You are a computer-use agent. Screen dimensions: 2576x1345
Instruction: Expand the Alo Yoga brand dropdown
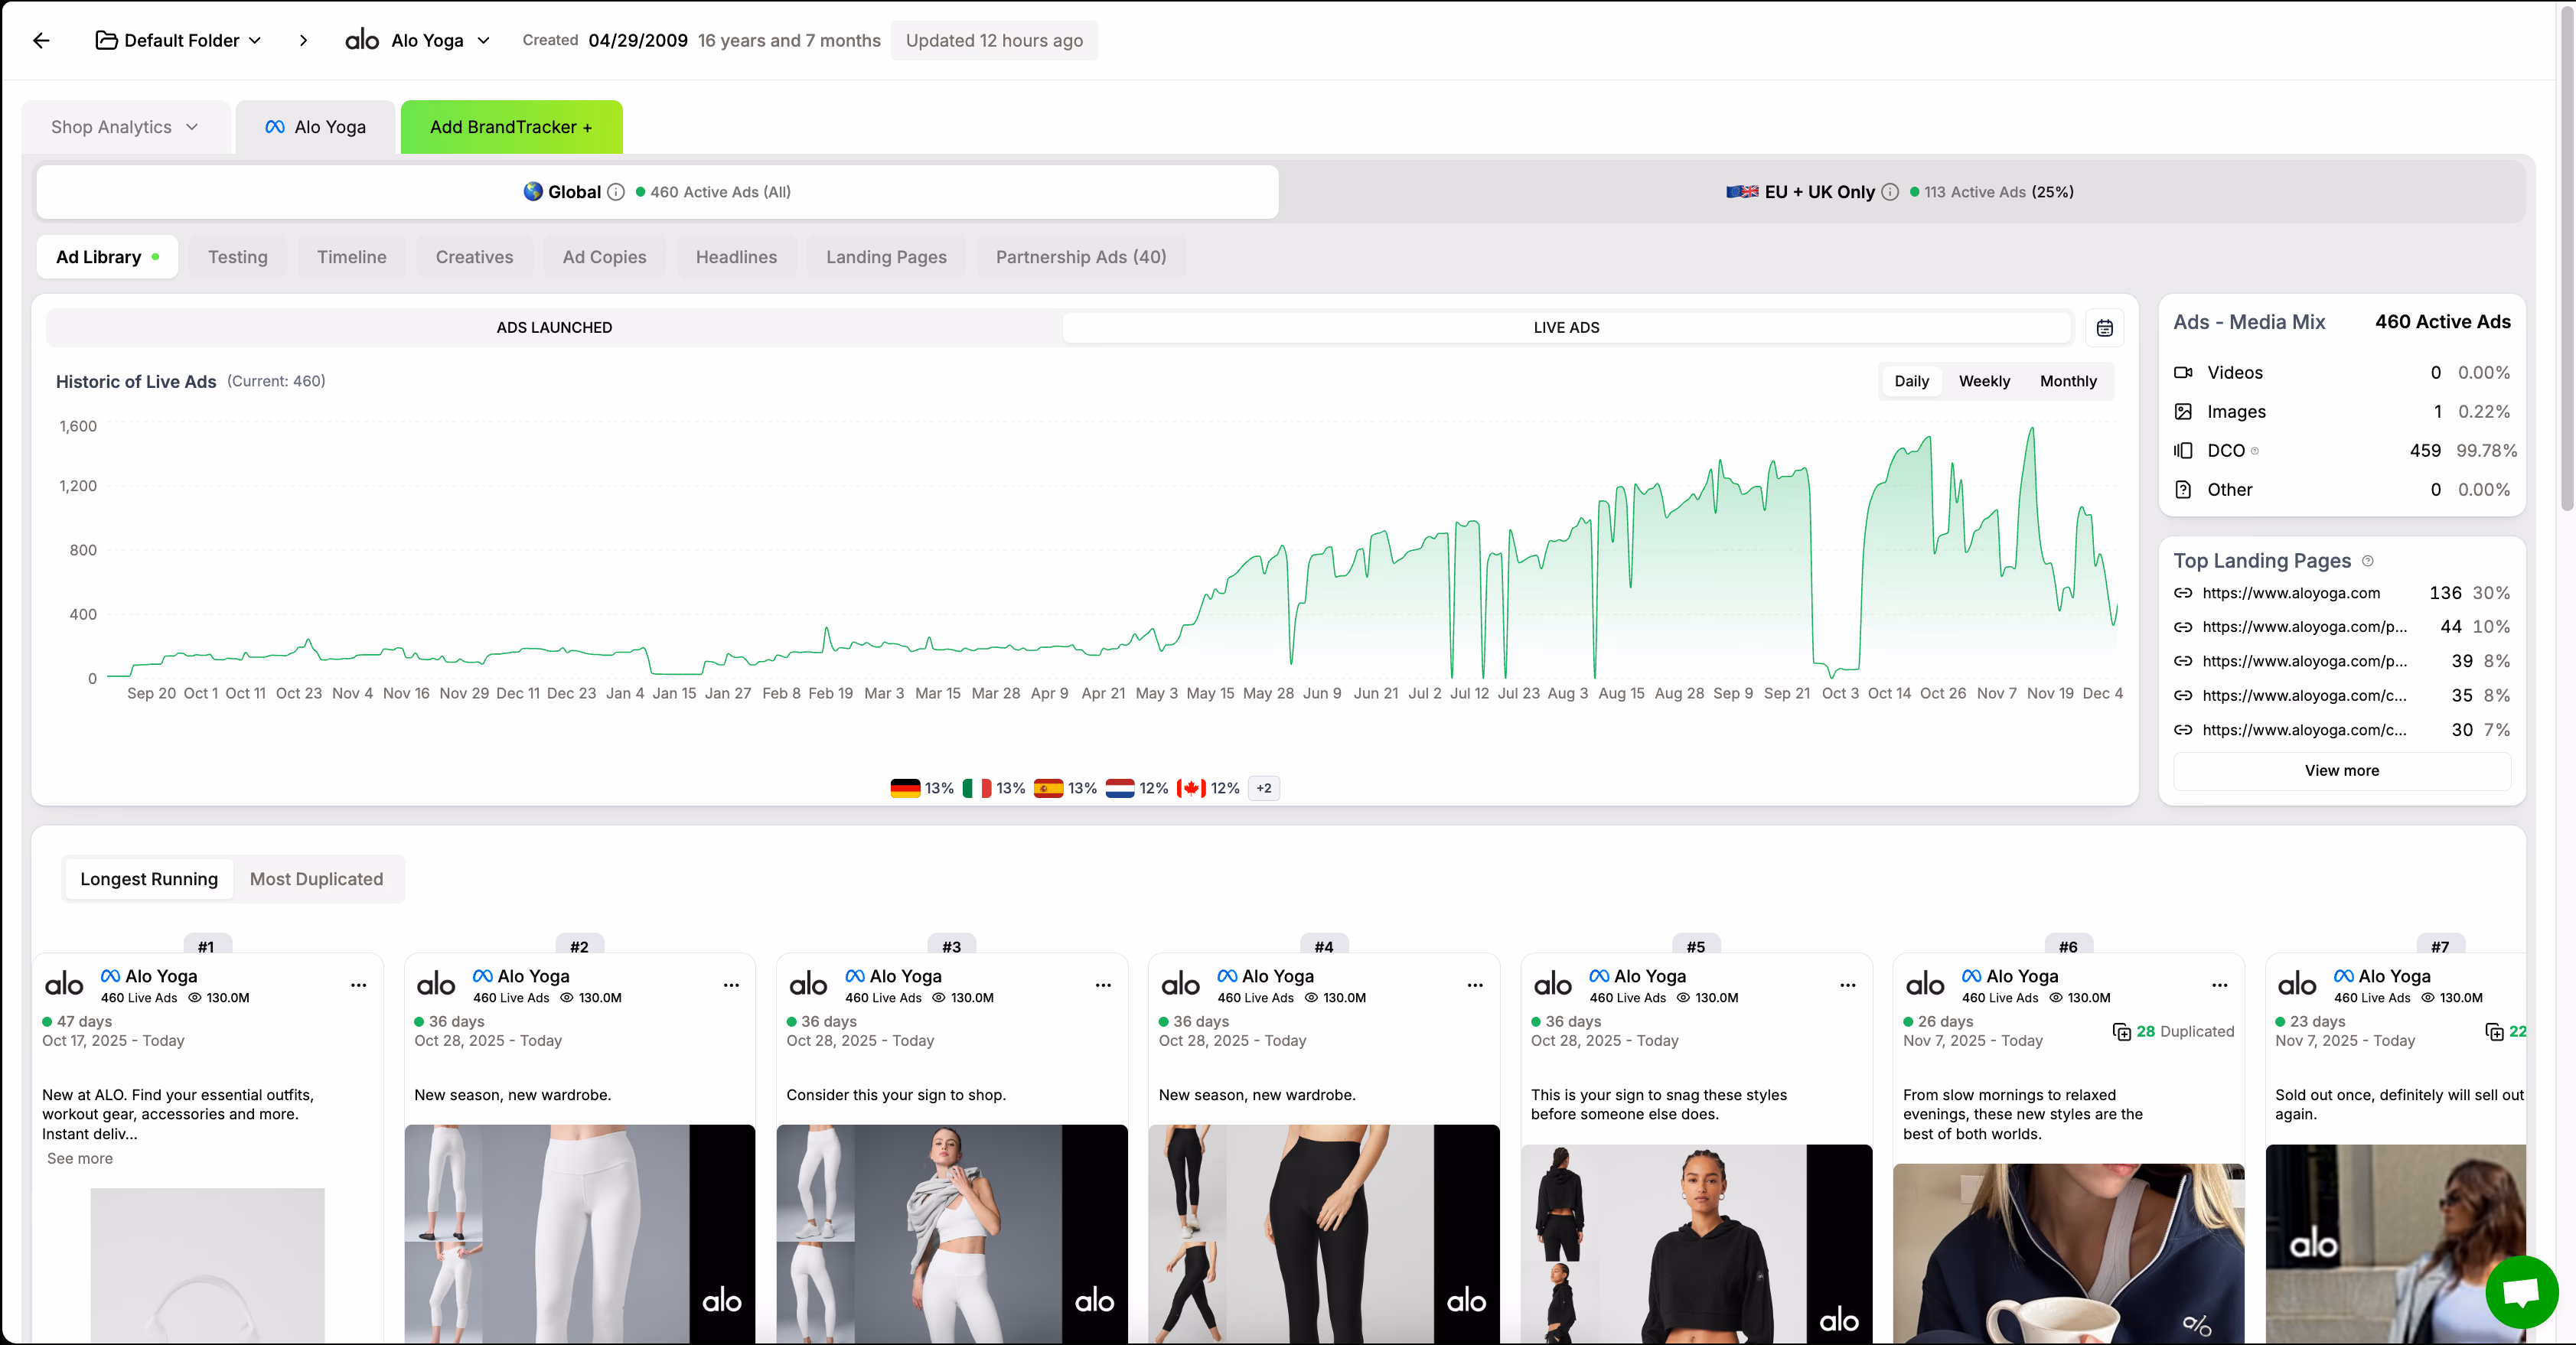484,41
